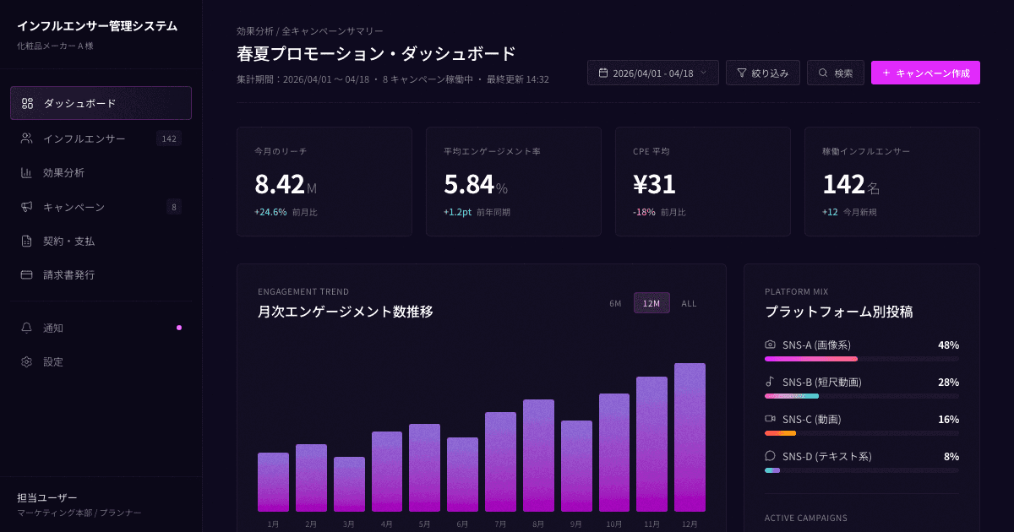
Task: Open the 2026/04/01 - 04/18 date picker
Action: pos(652,73)
